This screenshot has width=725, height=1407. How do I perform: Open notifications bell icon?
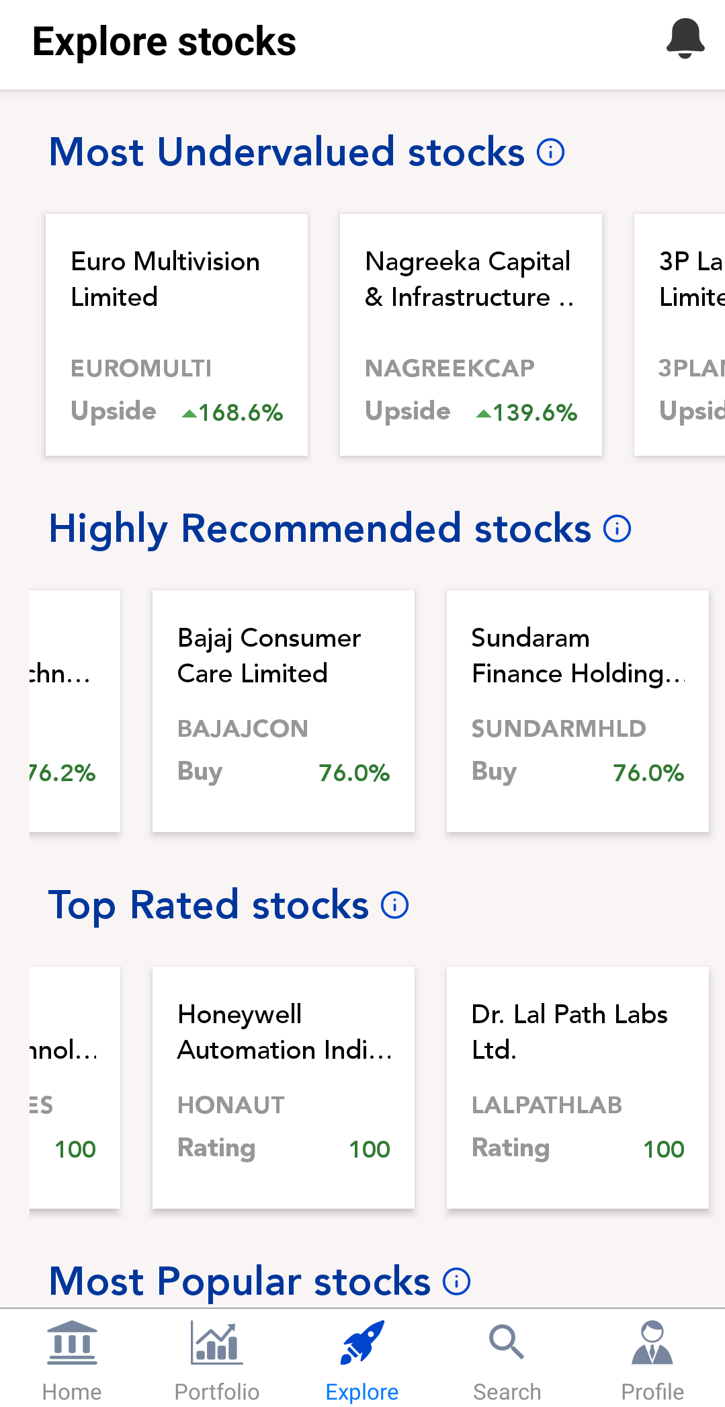coord(685,39)
